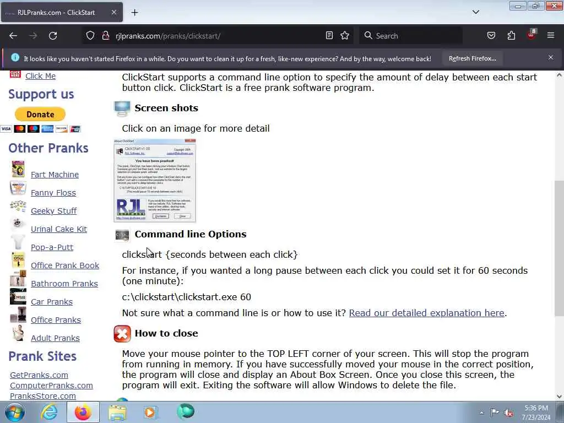564x423 pixels.
Task: Enlarge the ClickStart About box screenshot
Action: pyautogui.click(x=155, y=180)
